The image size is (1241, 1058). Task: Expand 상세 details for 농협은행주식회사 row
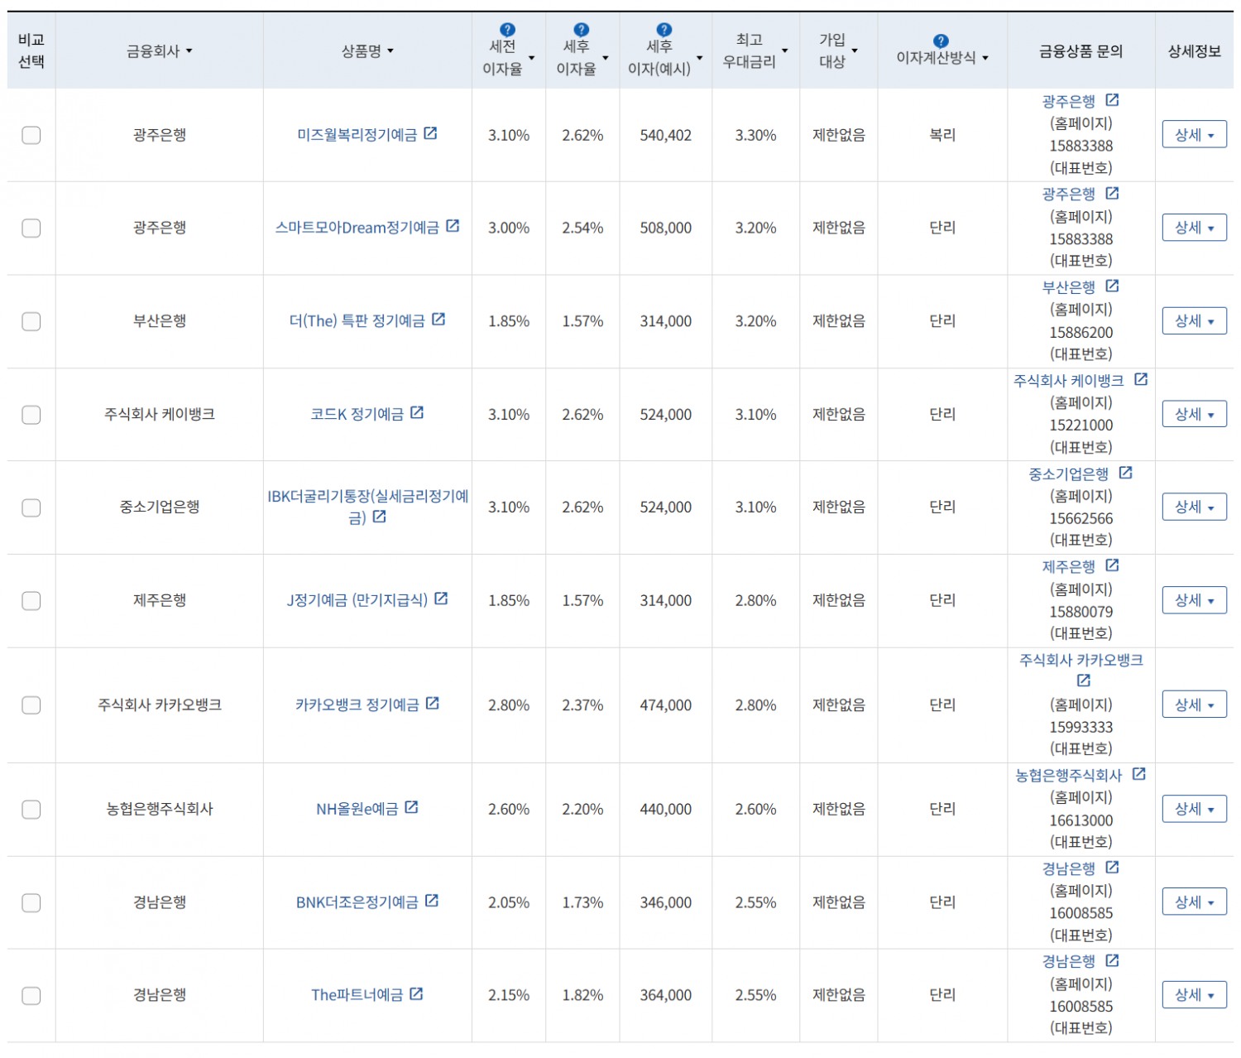pos(1195,809)
